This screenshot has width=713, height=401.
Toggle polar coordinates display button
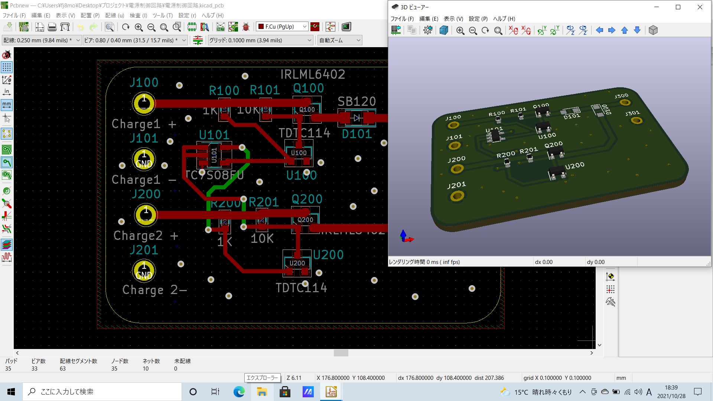click(x=7, y=80)
